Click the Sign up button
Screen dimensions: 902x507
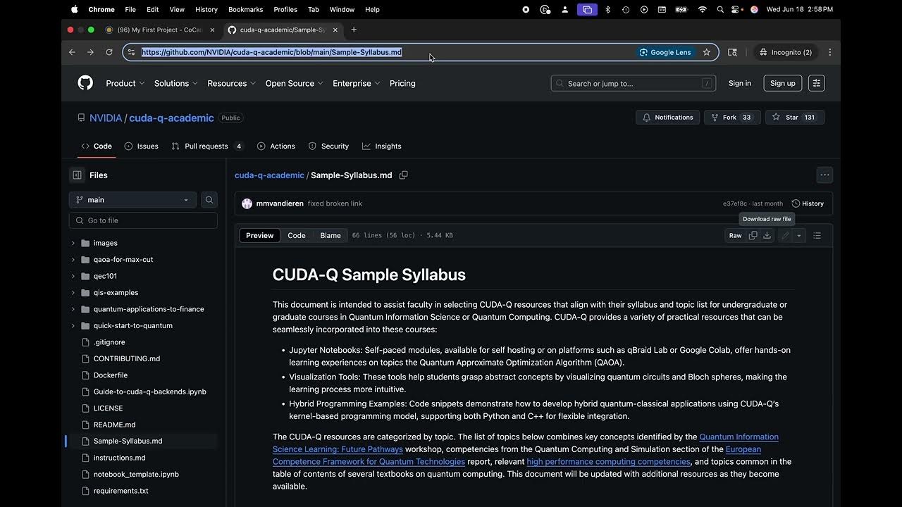pos(782,83)
